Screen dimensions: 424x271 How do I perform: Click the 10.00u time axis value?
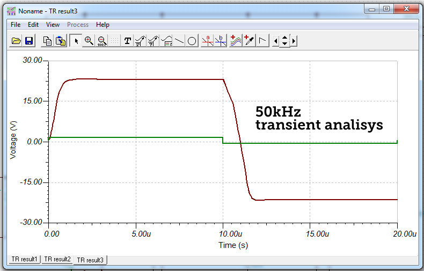pyautogui.click(x=230, y=233)
